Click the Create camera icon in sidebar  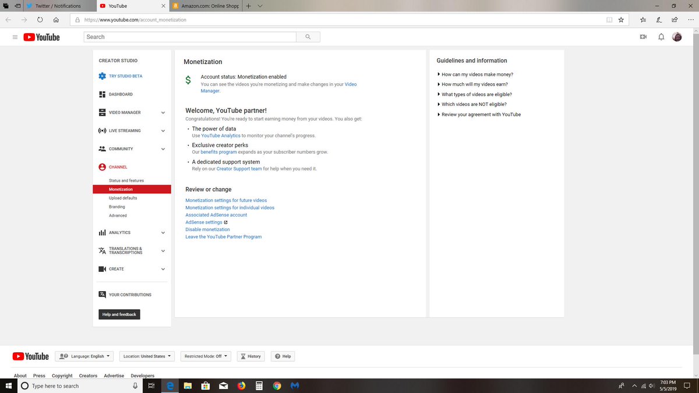tap(102, 269)
